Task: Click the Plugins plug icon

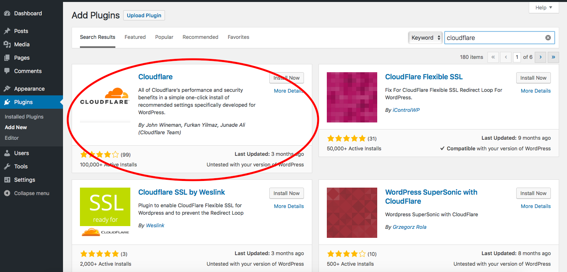Action: point(7,102)
